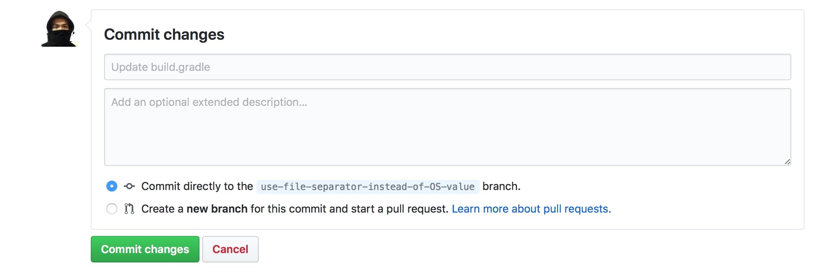Click the speech bubble pointer beside avatar
Viewport: 840px width, 278px height.
click(88, 25)
